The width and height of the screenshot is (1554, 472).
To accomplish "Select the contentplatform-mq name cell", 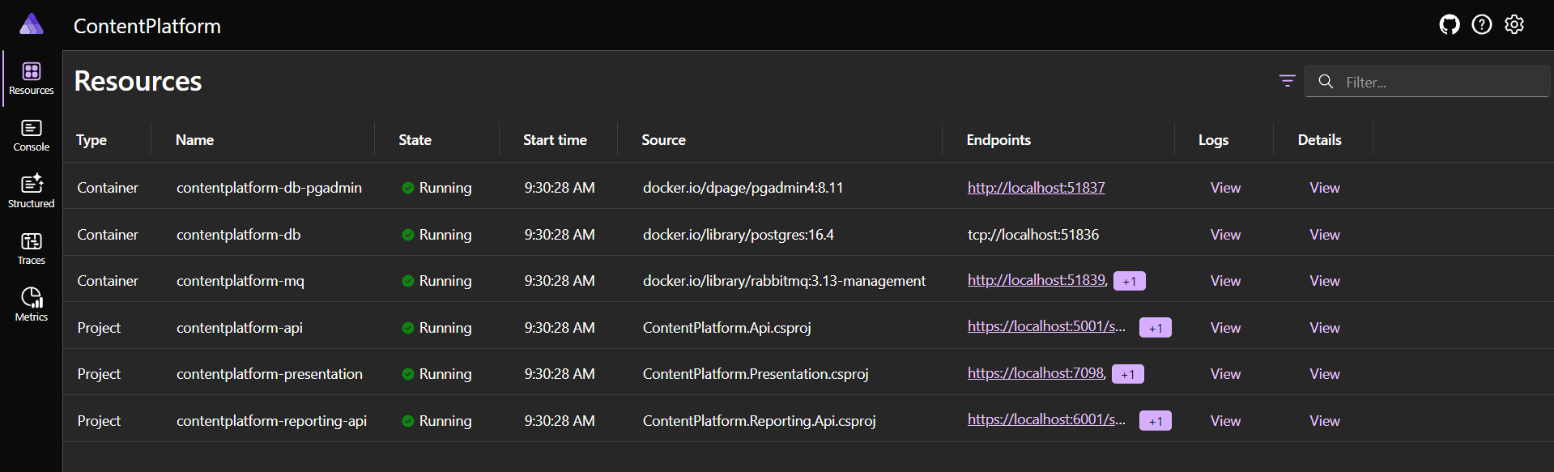I will coord(241,281).
